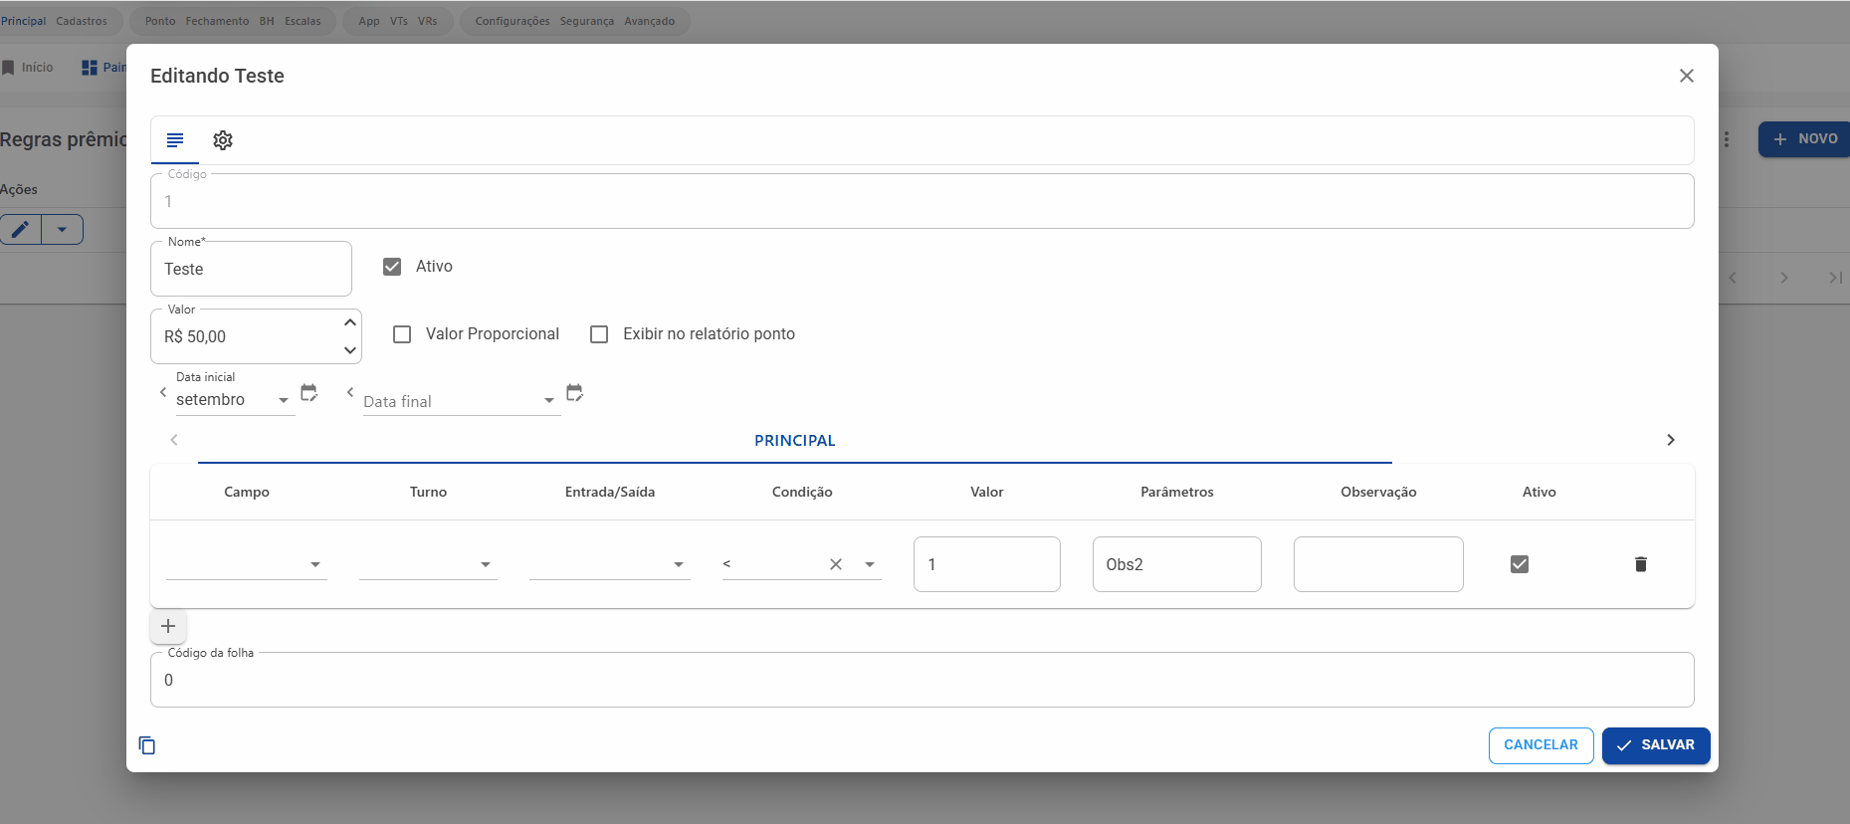This screenshot has height=824, width=1850.
Task: Open the Turno dropdown in rule row
Action: (x=428, y=564)
